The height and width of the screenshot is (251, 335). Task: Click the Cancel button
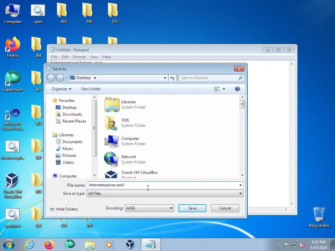pos(225,208)
